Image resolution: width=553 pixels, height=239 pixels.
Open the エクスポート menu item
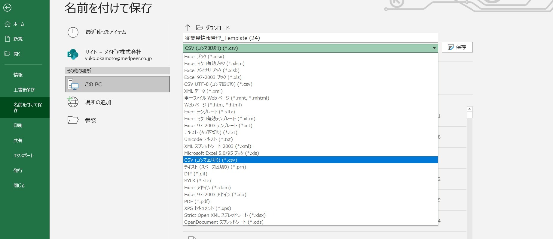point(23,156)
